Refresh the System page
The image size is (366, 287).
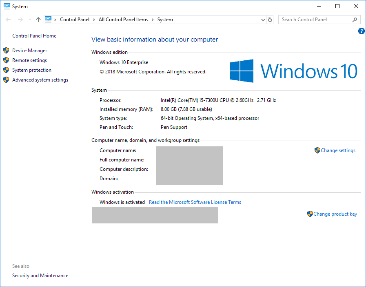270,20
